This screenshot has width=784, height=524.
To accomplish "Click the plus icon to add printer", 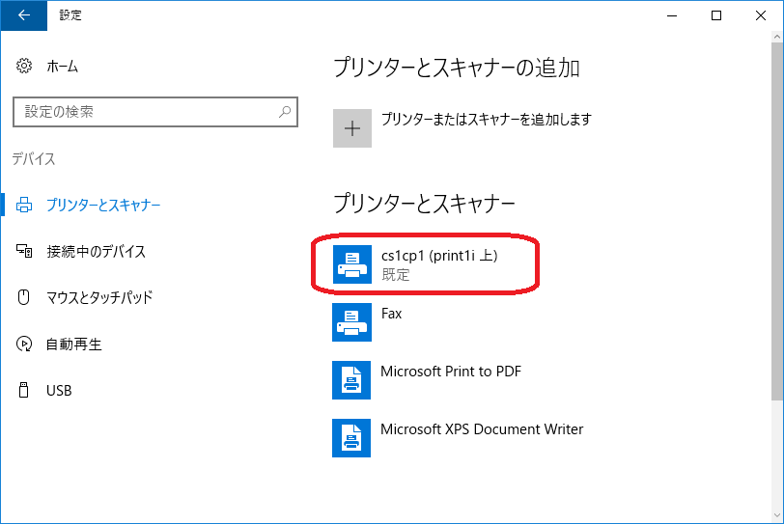I will (x=352, y=128).
